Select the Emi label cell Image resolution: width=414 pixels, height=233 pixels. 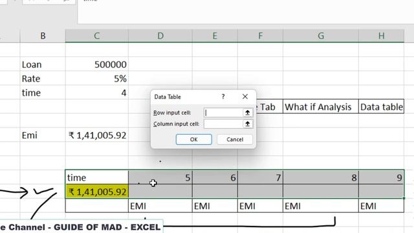coord(43,135)
